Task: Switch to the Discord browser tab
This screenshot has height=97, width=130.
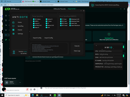Action: pos(30,2)
